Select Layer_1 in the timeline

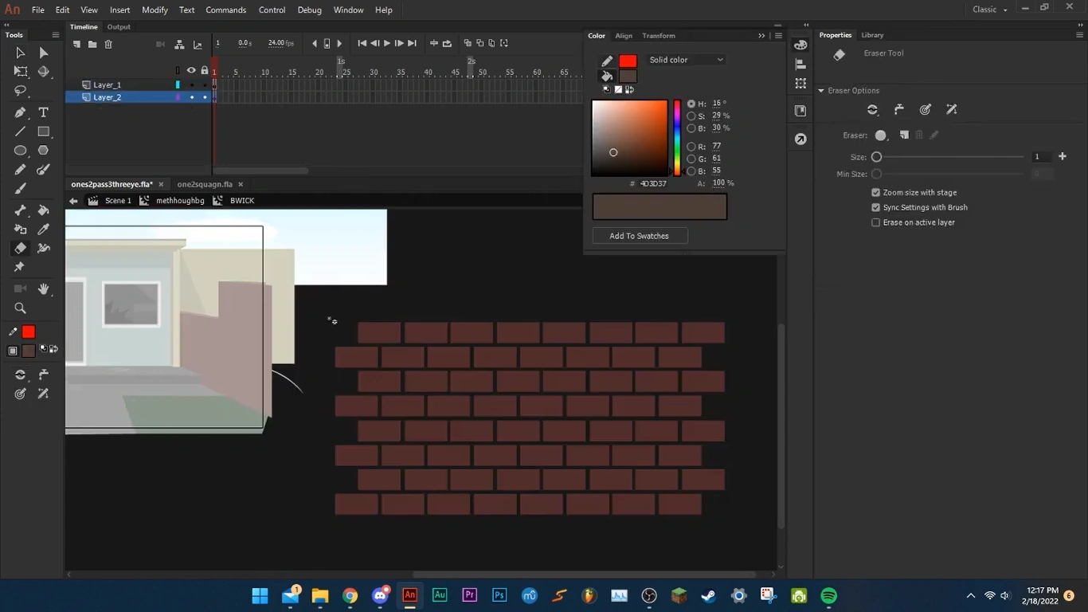[x=108, y=84]
